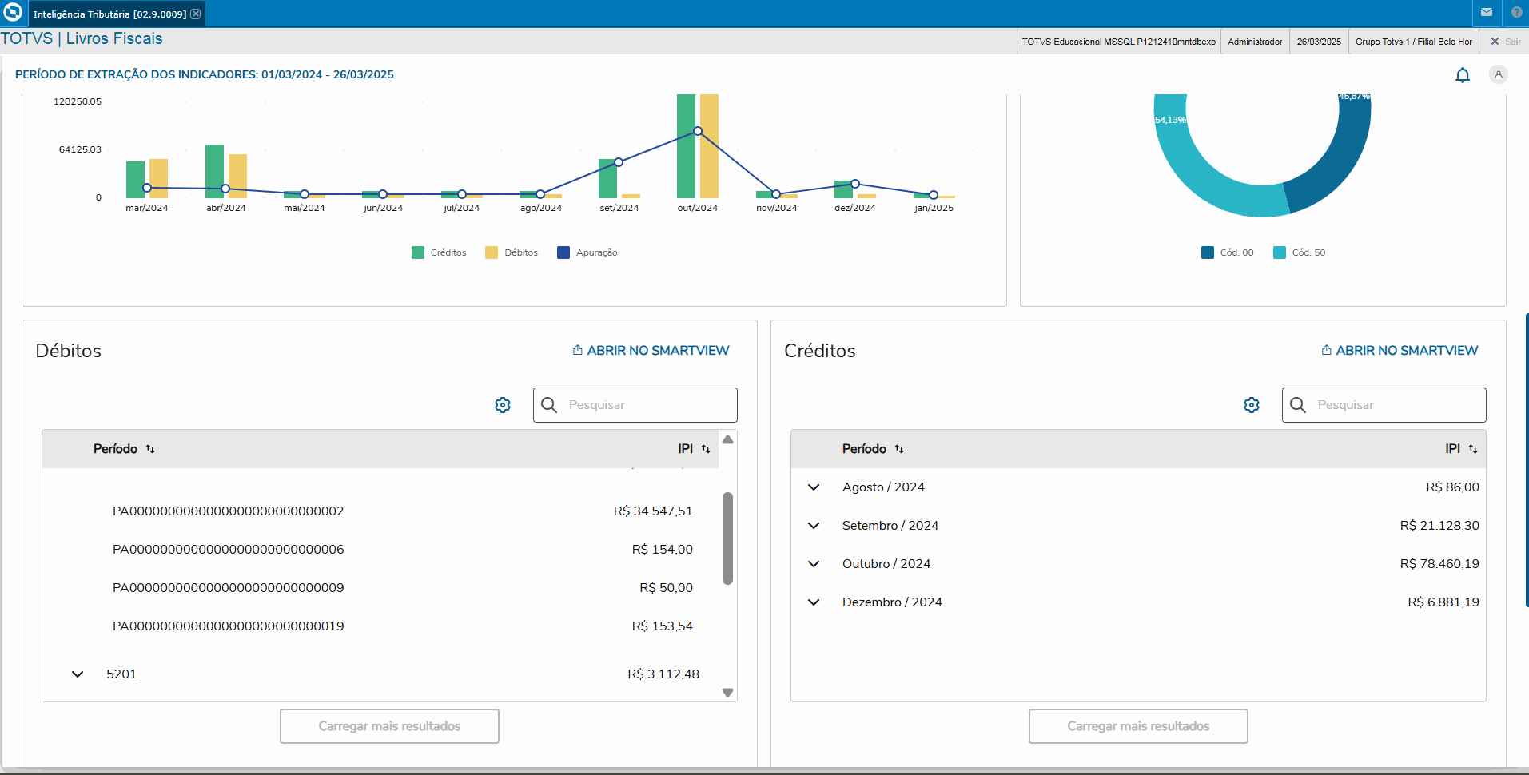Open the notifications bell icon
Image resolution: width=1529 pixels, height=775 pixels.
pyautogui.click(x=1462, y=75)
